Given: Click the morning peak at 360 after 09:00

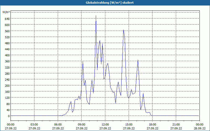Looking at the screenshot, I should (x=83, y=62).
